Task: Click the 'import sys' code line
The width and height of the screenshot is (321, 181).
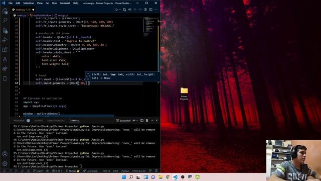Action: coord(31,102)
